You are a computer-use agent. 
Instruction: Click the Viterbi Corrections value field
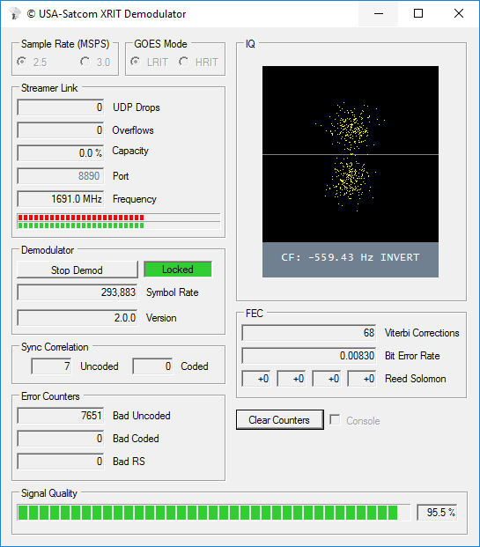309,332
